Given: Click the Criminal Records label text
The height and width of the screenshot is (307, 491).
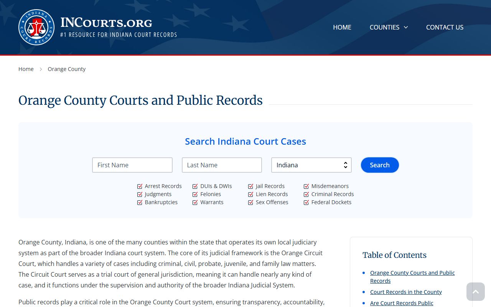Looking at the screenshot, I should 333,194.
